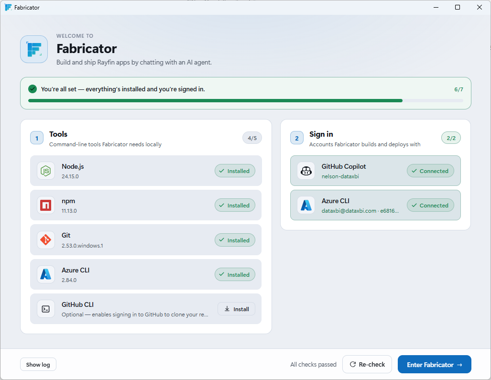Click step number 1 badge for Tools
Viewport: 491px width, 380px height.
pos(37,138)
